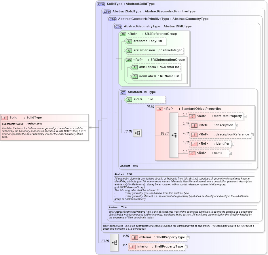Click the descriptionReference label
Screen dimensions: 268x255
click(232, 135)
